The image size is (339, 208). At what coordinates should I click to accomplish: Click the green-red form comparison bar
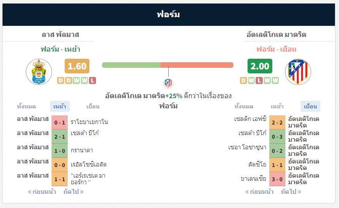(x=168, y=65)
